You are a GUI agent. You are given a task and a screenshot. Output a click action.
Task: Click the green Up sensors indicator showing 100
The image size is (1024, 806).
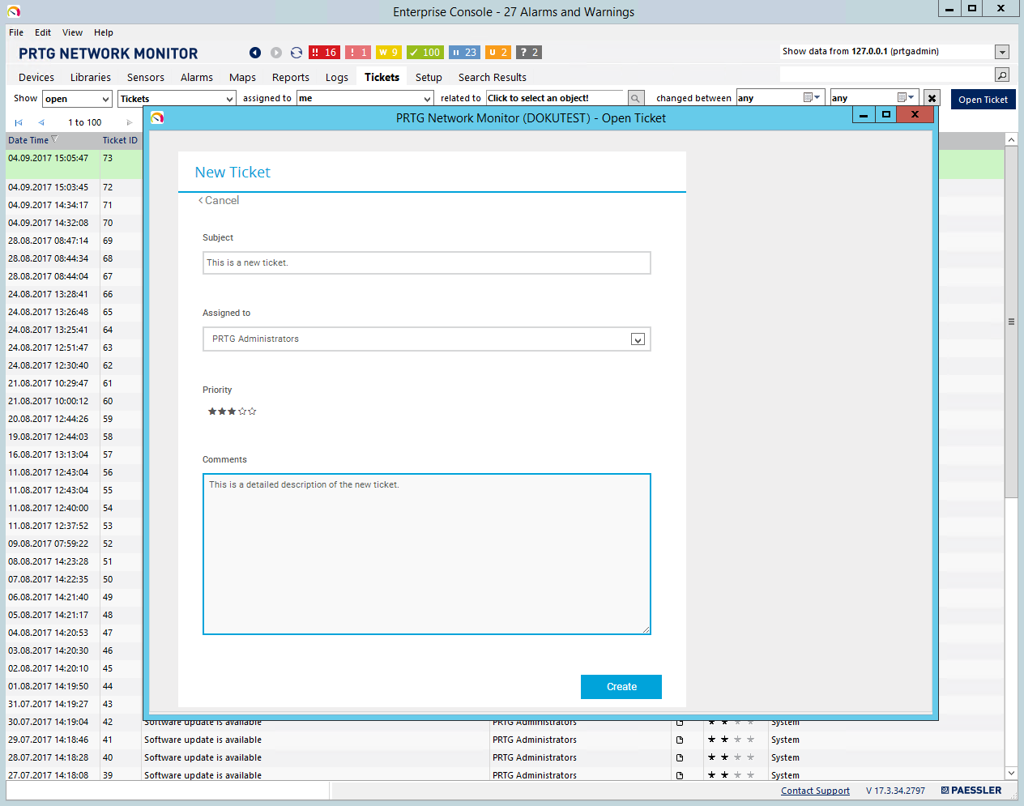click(x=425, y=53)
